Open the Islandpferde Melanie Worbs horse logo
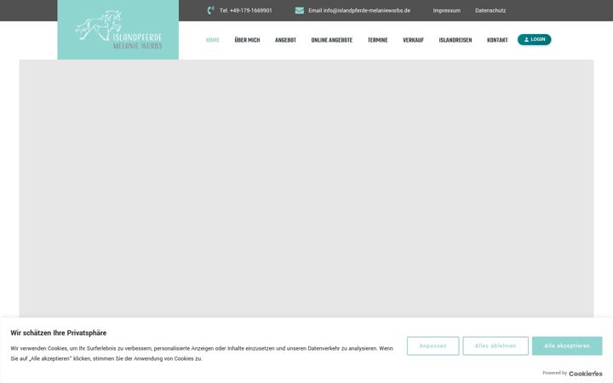The image size is (613, 383). 118,30
